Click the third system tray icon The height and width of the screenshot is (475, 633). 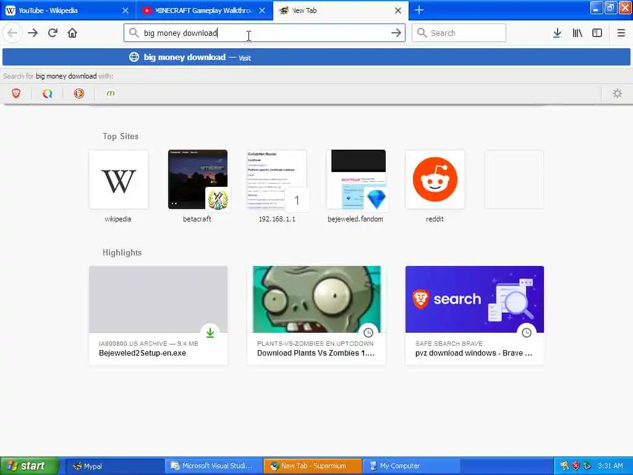click(587, 466)
